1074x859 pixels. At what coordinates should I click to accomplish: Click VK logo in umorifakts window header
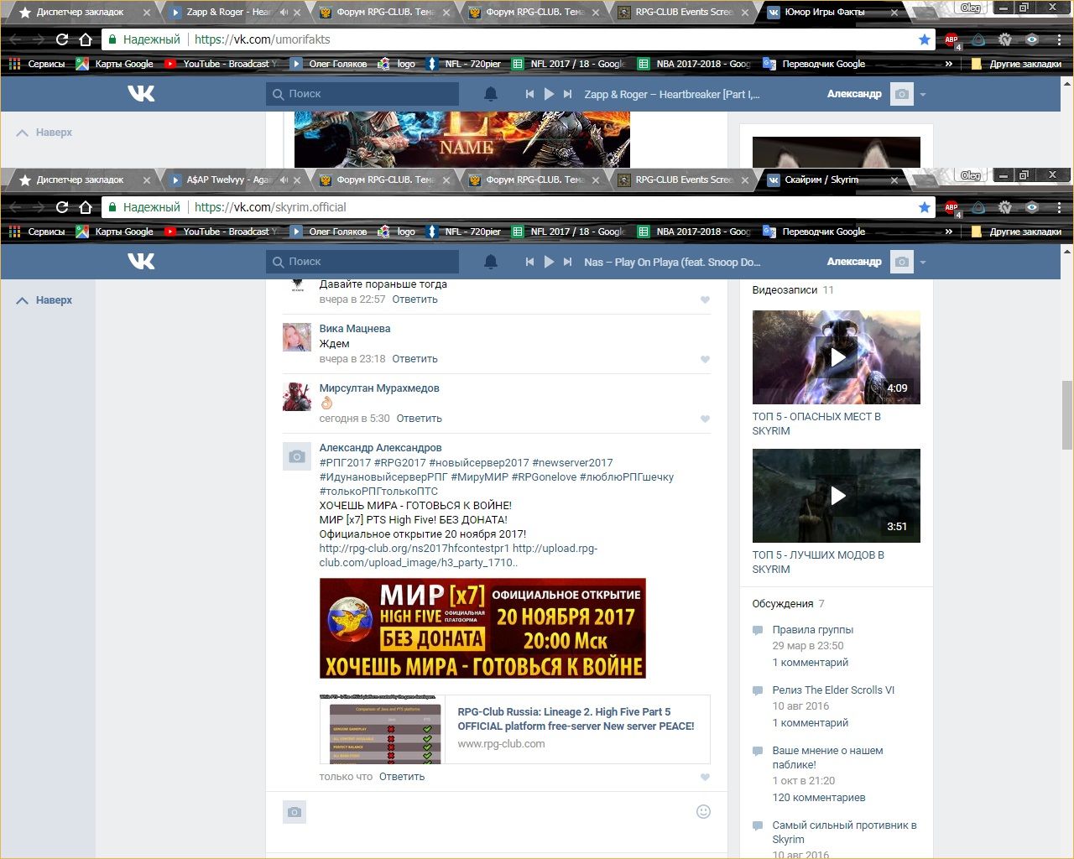141,94
